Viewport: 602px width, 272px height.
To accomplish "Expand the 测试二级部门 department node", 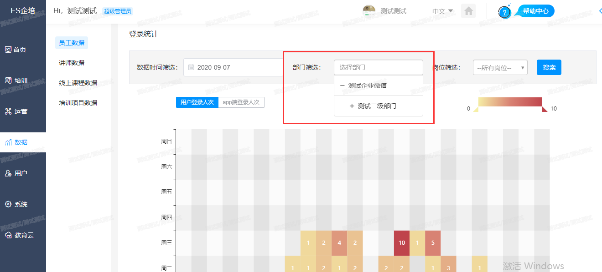I will click(352, 106).
